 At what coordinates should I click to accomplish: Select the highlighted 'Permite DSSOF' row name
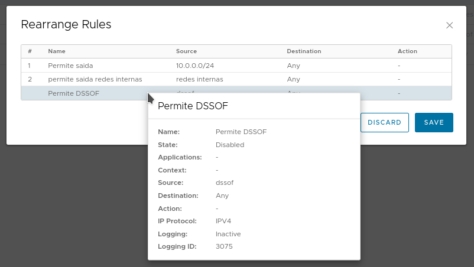(x=73, y=93)
